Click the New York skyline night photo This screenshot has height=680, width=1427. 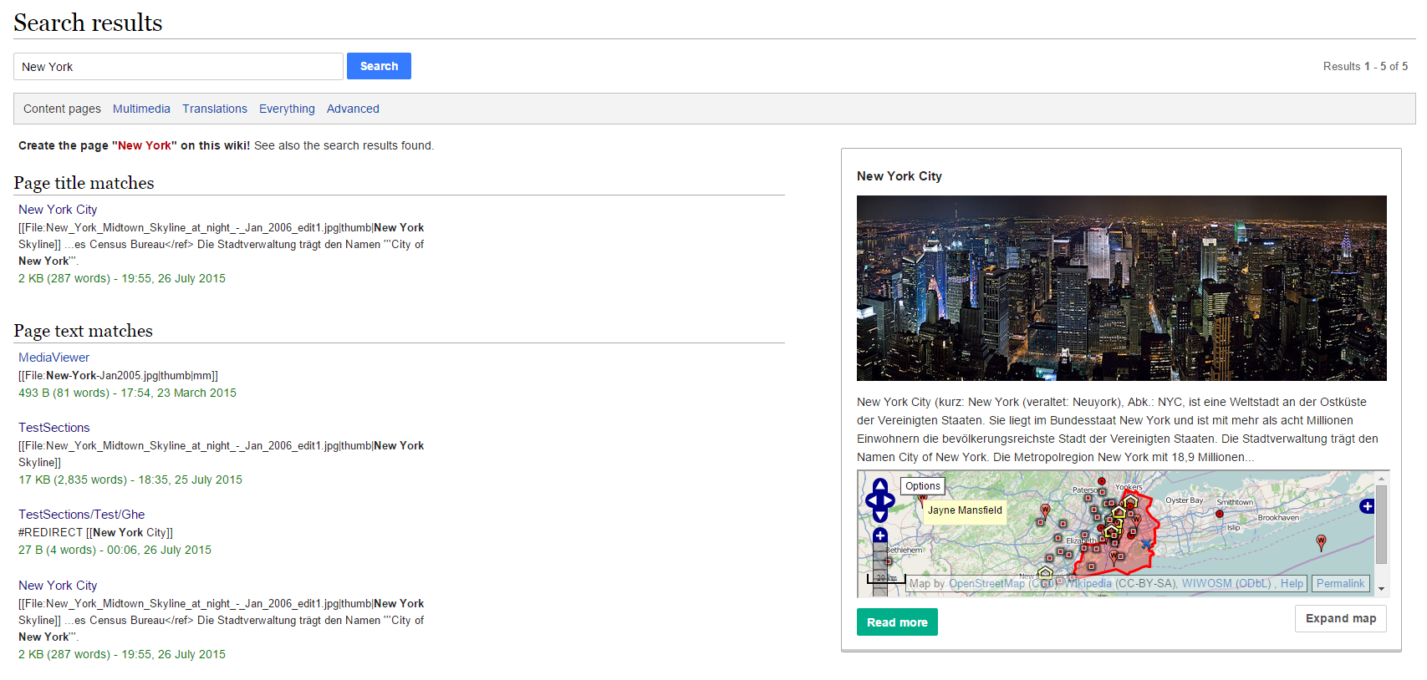click(x=1121, y=288)
